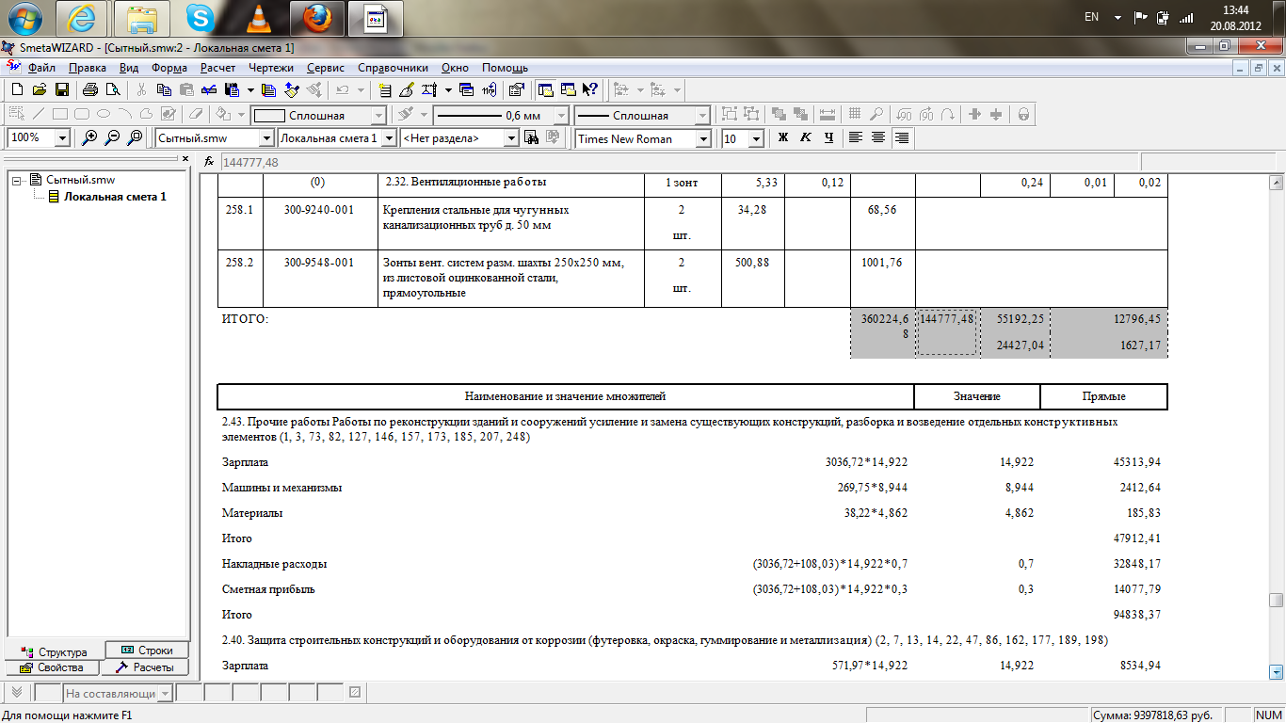
Task: Open the Сытный.smw file dropdown
Action: click(x=266, y=138)
